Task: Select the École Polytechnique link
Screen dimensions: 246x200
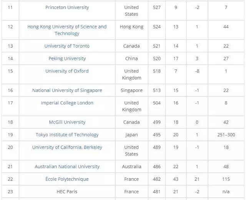Action: click(x=67, y=179)
